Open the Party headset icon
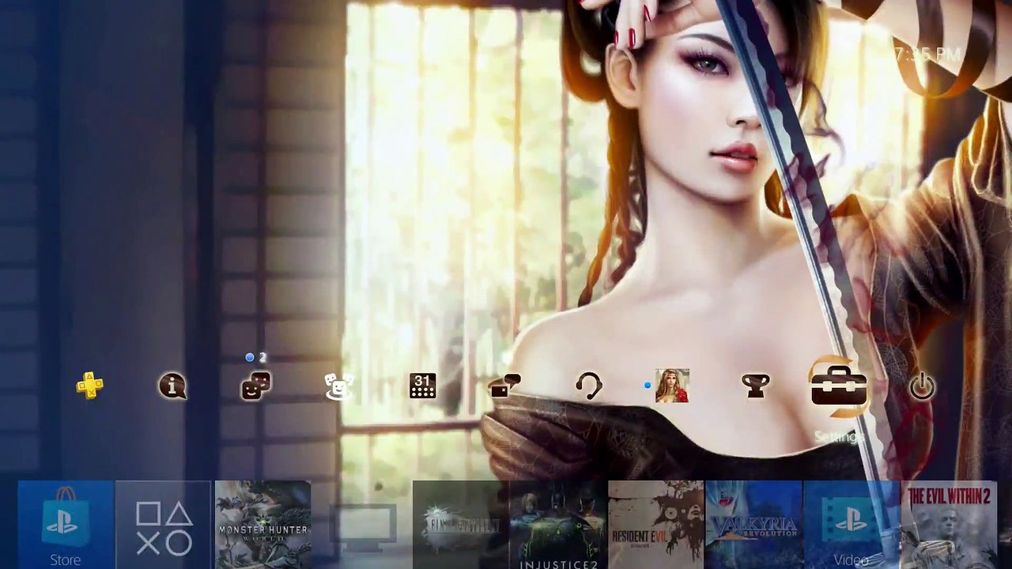The width and height of the screenshot is (1012, 569). click(x=588, y=386)
